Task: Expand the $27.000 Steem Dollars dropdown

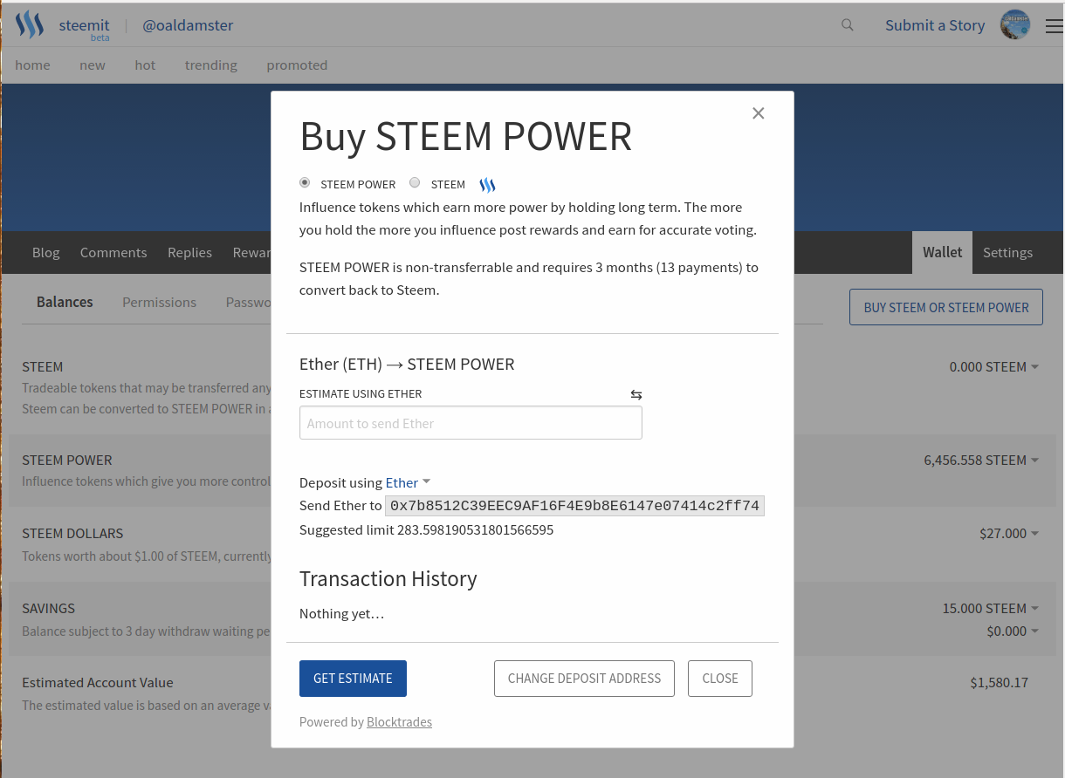Action: 1034,534
